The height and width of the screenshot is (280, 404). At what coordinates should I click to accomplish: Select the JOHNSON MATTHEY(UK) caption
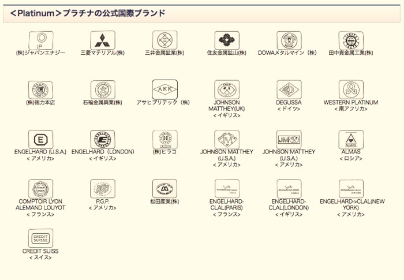227,109
